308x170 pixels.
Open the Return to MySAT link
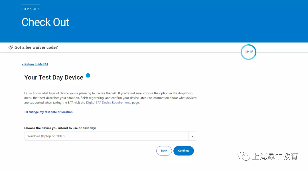pyautogui.click(x=35, y=64)
